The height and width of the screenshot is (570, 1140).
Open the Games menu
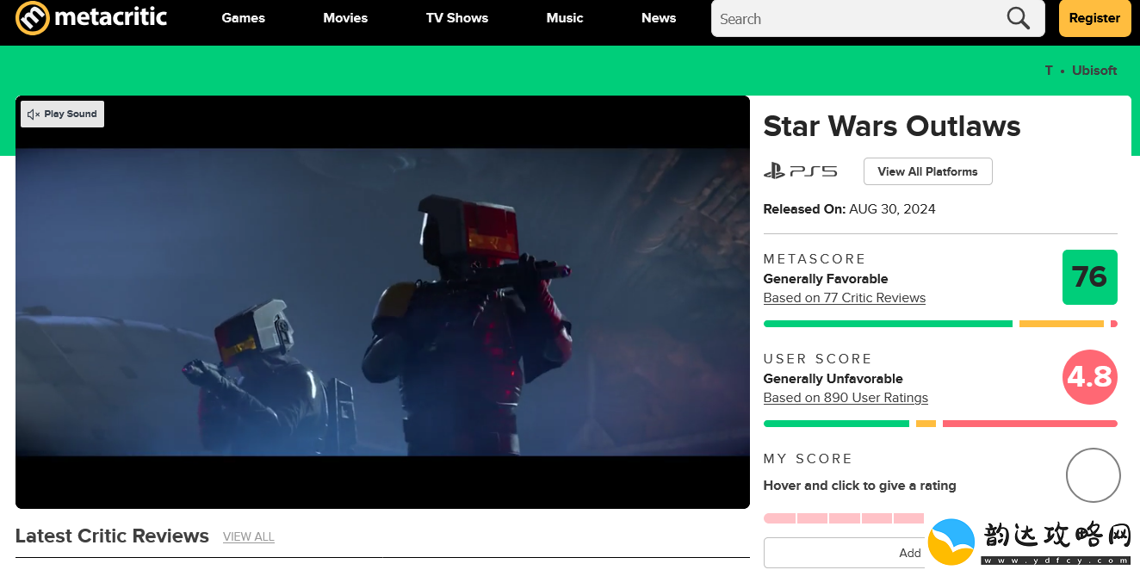pos(244,18)
